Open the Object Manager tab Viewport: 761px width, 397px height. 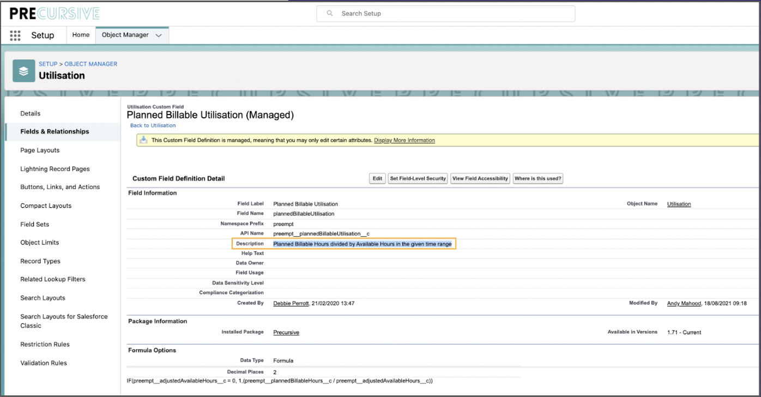tap(125, 35)
